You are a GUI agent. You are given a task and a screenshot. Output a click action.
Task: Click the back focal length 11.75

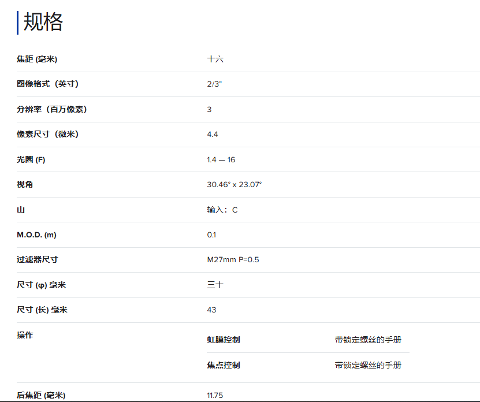coord(215,396)
